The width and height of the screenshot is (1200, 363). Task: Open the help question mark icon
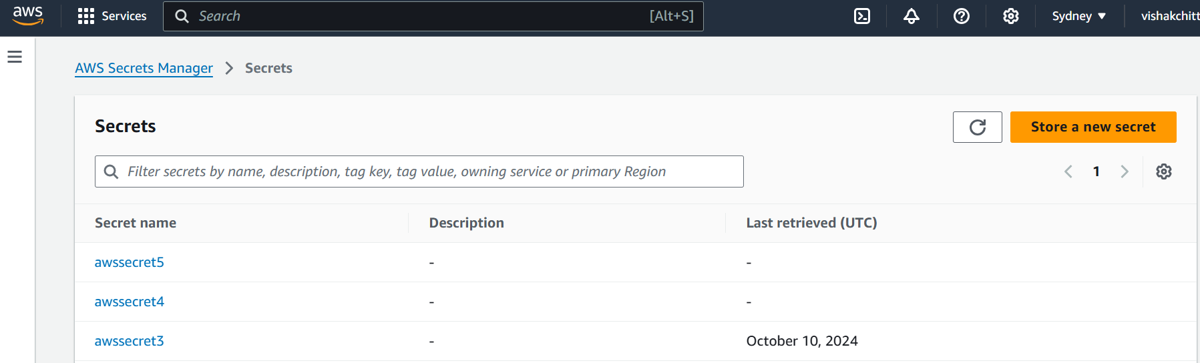coord(962,16)
